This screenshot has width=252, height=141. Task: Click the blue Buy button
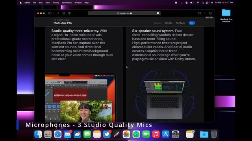192,23
